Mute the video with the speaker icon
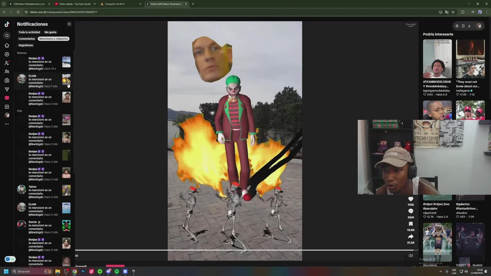 point(411,256)
